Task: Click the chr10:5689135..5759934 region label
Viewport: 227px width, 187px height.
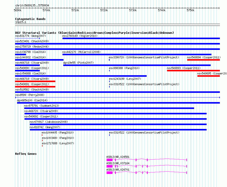Action: tap(32, 5)
